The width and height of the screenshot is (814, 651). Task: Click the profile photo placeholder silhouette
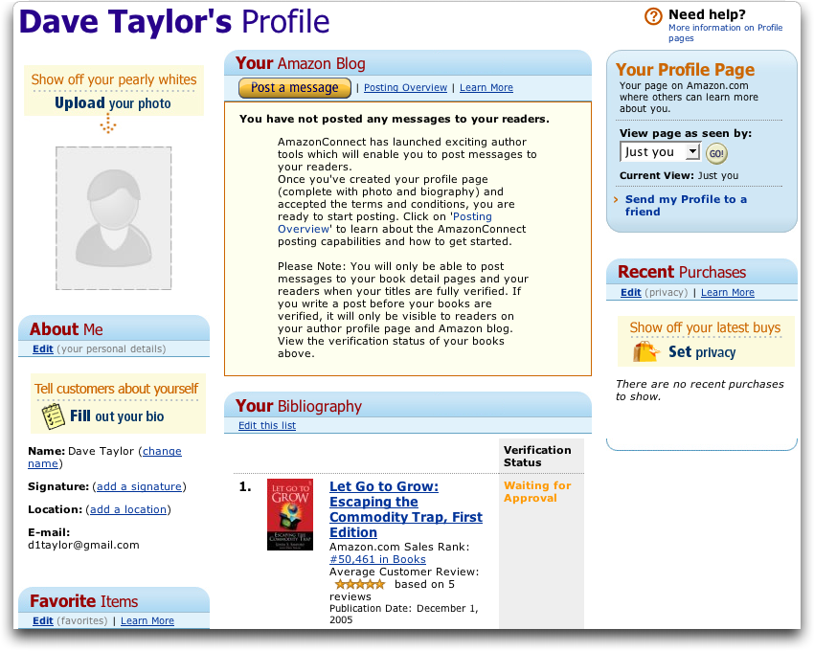click(x=114, y=218)
